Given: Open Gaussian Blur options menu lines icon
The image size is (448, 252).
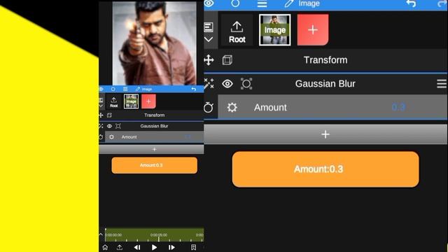Looking at the screenshot, I should pos(442,84).
